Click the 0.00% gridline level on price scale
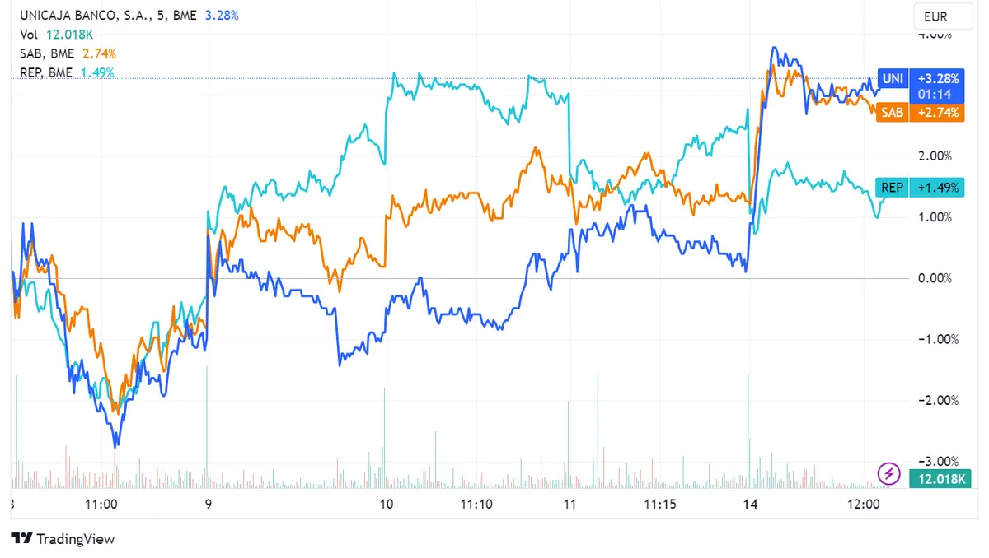Image resolution: width=989 pixels, height=558 pixels. (x=934, y=278)
